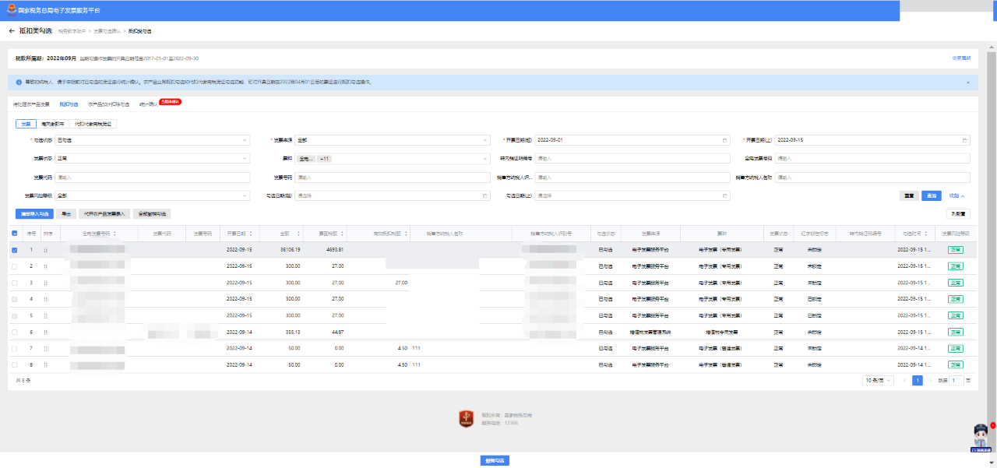
Task: Open calendar for 开票日期(止) field
Action: [965, 140]
